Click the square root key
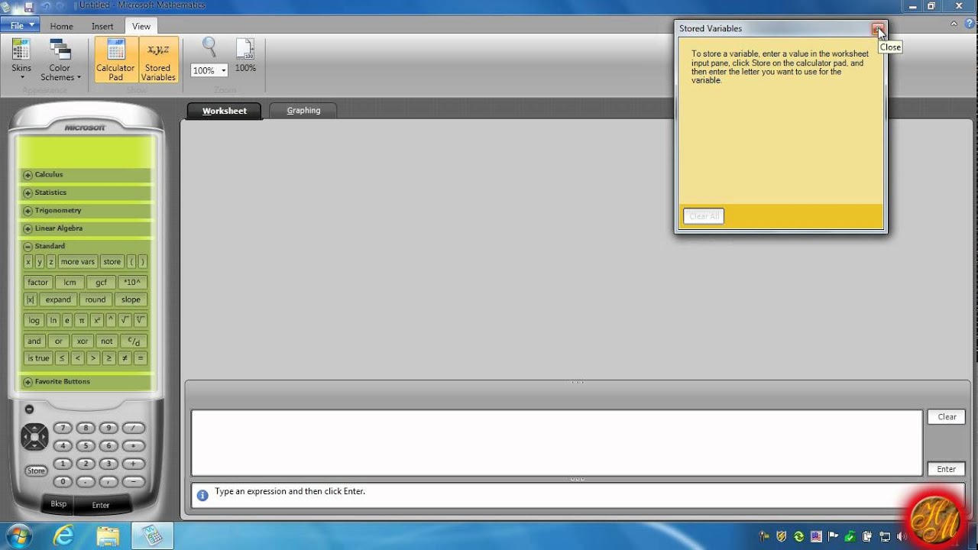The width and height of the screenshot is (978, 550). pos(125,321)
